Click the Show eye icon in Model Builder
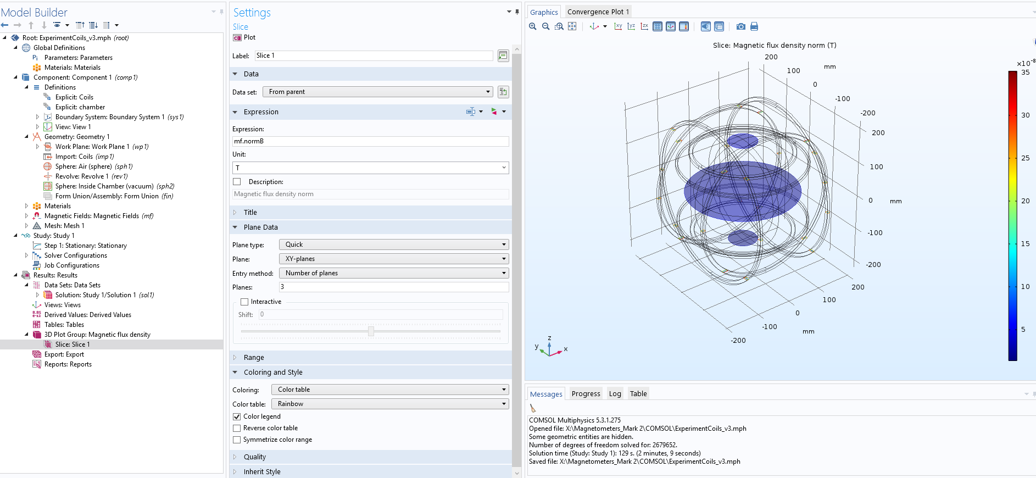Viewport: 1036px width, 478px height. [x=57, y=25]
